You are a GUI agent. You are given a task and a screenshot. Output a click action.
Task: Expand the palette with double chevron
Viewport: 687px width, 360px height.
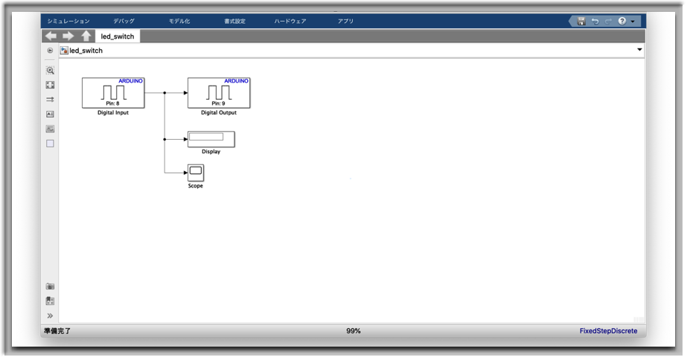(50, 316)
